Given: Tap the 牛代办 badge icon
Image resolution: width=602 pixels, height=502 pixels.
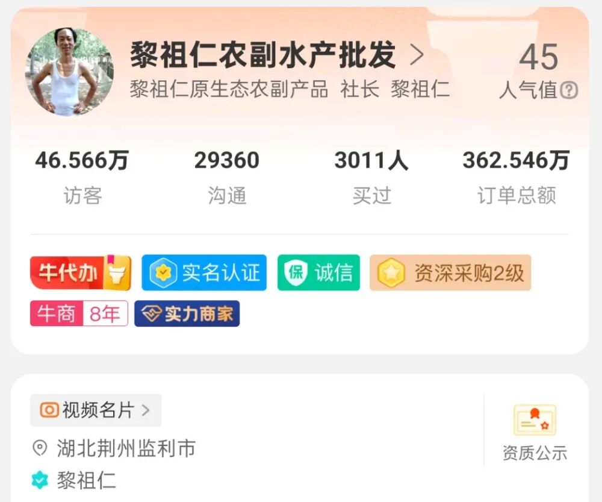Looking at the screenshot, I should tap(81, 273).
